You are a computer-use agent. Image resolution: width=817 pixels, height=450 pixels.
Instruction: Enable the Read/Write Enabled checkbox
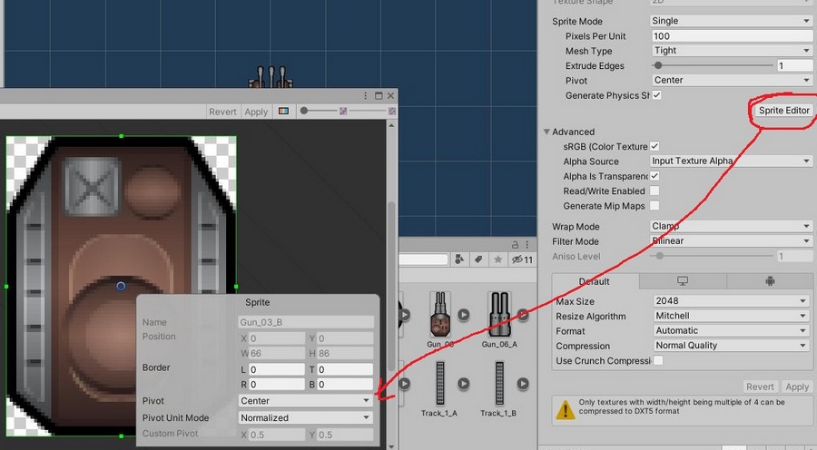[655, 191]
